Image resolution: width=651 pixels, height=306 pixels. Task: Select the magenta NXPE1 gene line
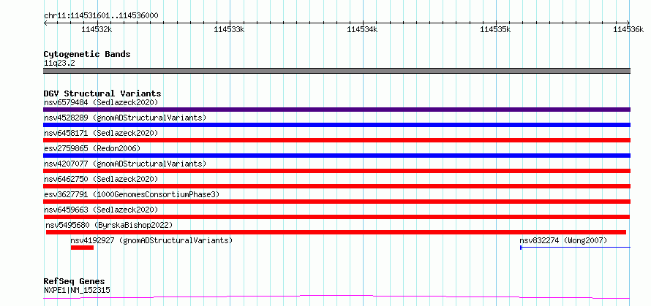pyautogui.click(x=336, y=297)
